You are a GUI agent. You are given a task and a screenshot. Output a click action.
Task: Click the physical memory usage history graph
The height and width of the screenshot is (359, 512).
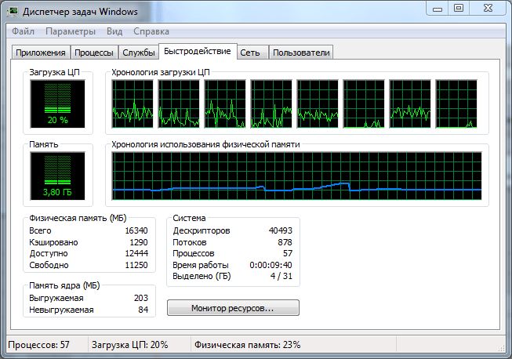(297, 176)
